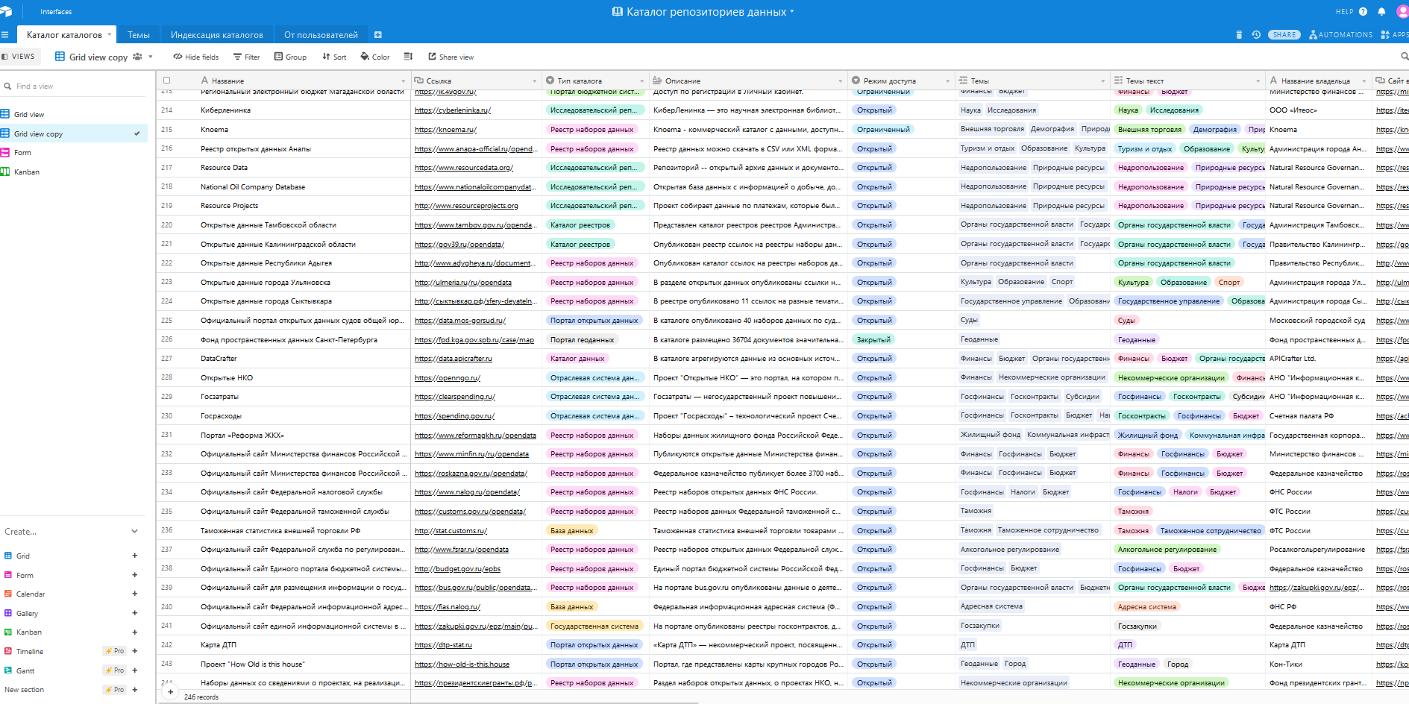
Task: Open the base trash icon
Action: 1239,35
